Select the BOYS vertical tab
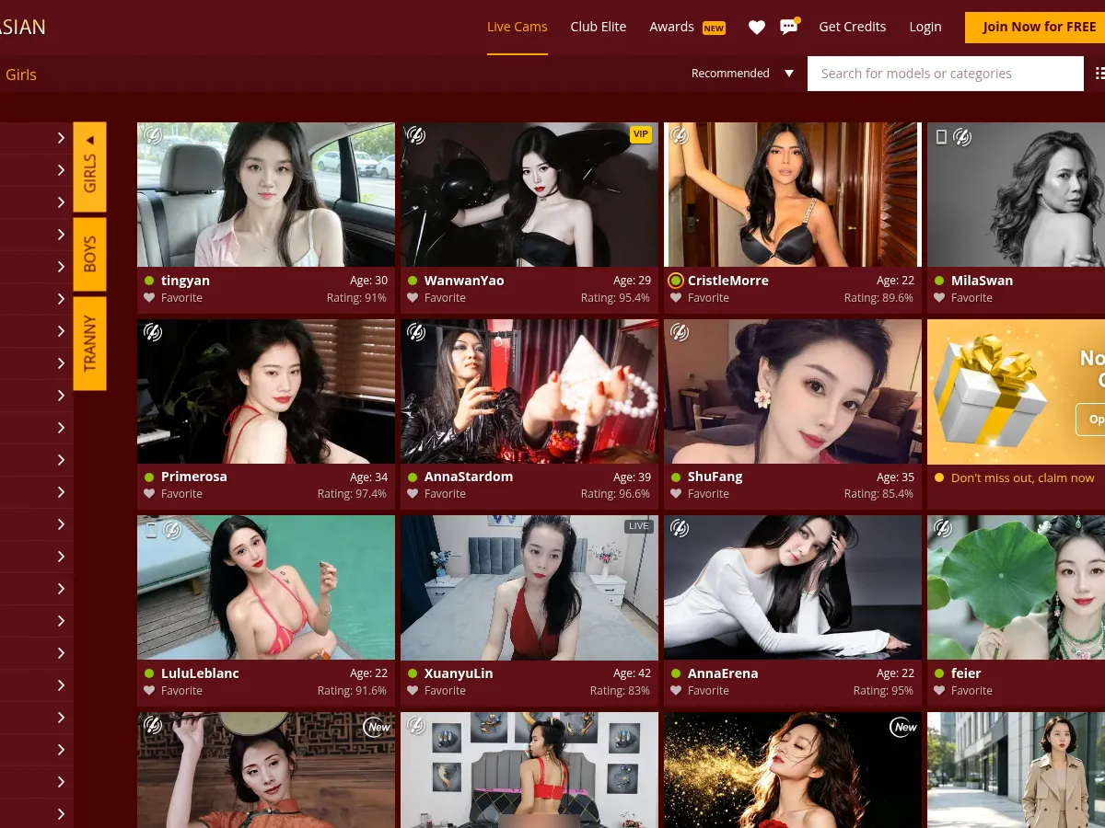Viewport: 1105px width, 828px height. point(89,255)
